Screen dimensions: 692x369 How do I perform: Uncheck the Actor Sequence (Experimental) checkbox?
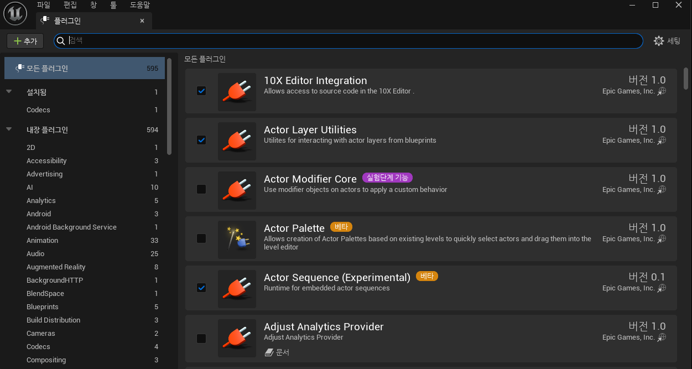(201, 288)
